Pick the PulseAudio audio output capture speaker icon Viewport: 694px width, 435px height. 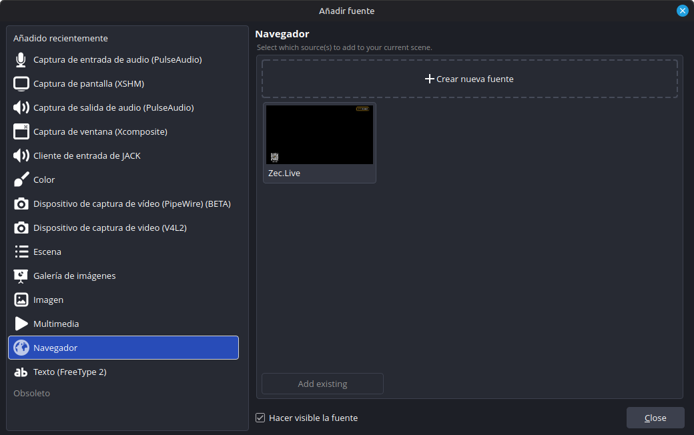point(21,107)
